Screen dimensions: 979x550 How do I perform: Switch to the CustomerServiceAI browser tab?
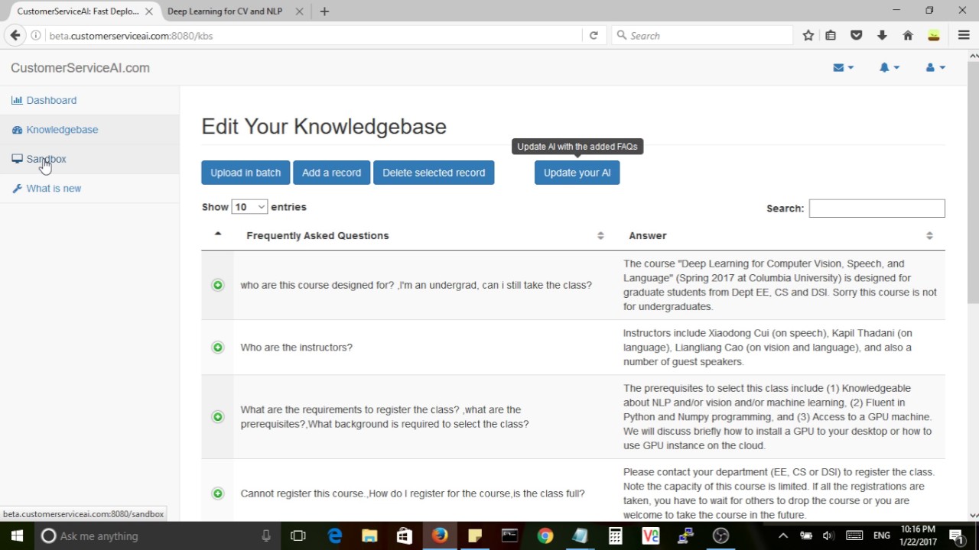point(78,11)
